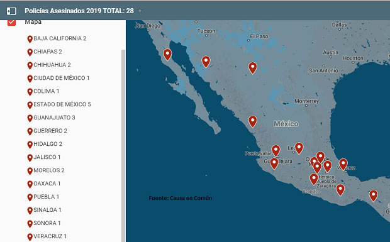
Task: Click the map pin next to León label
Action: click(299, 148)
